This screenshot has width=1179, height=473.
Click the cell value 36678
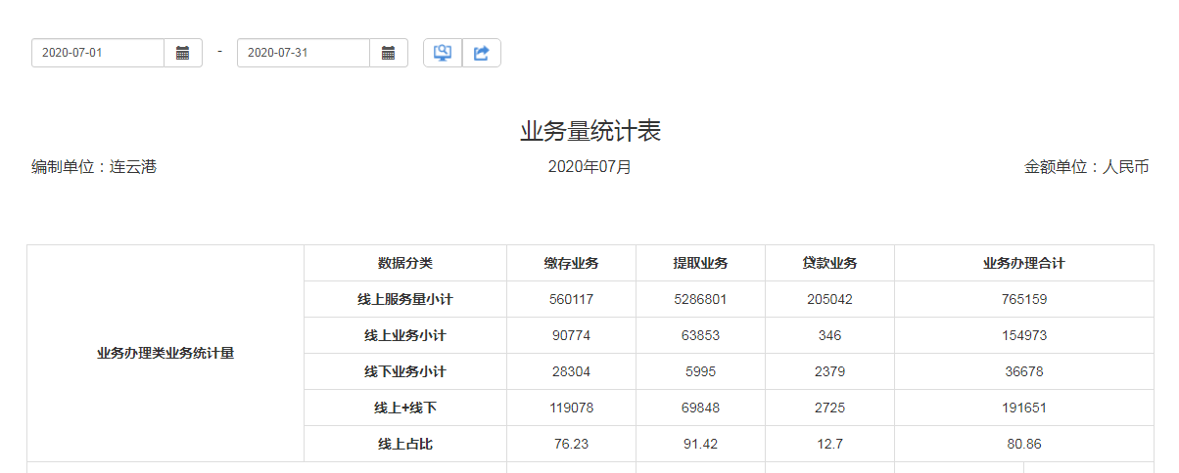1024,371
